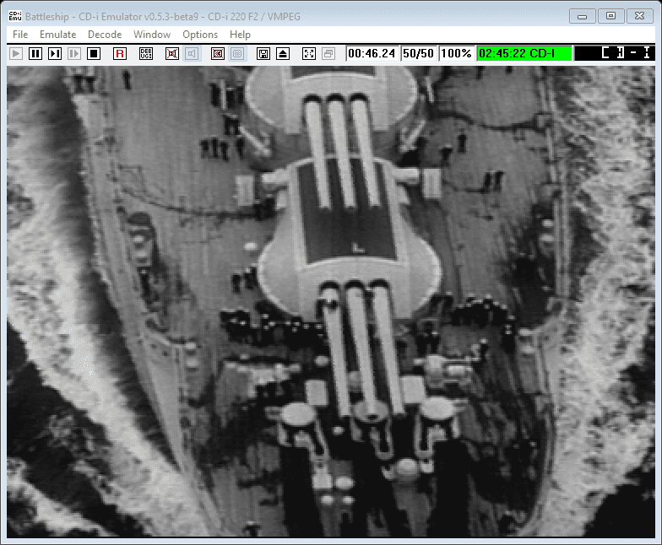Click the green 02:45:22 CD-I disc time display
Screen dimensions: 662x545
[x=524, y=53]
